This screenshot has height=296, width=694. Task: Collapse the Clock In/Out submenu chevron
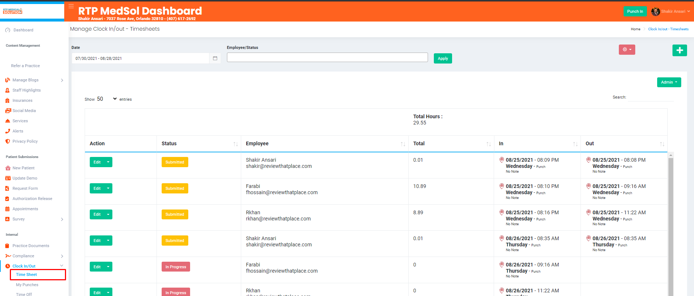tap(62, 266)
